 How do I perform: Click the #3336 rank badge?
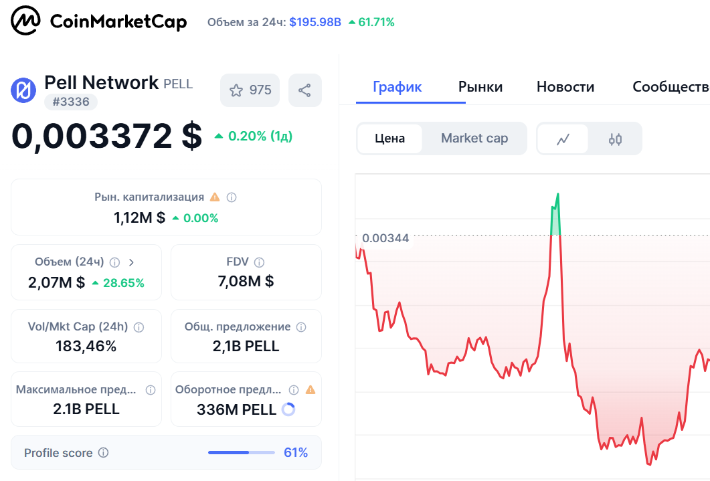[x=71, y=102]
